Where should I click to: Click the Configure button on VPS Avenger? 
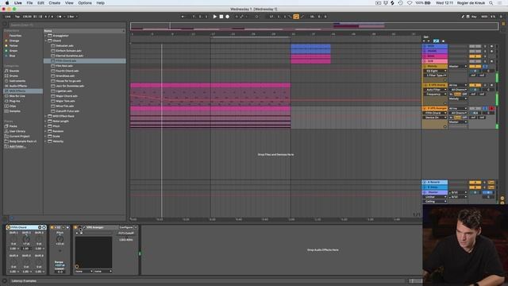point(126,228)
